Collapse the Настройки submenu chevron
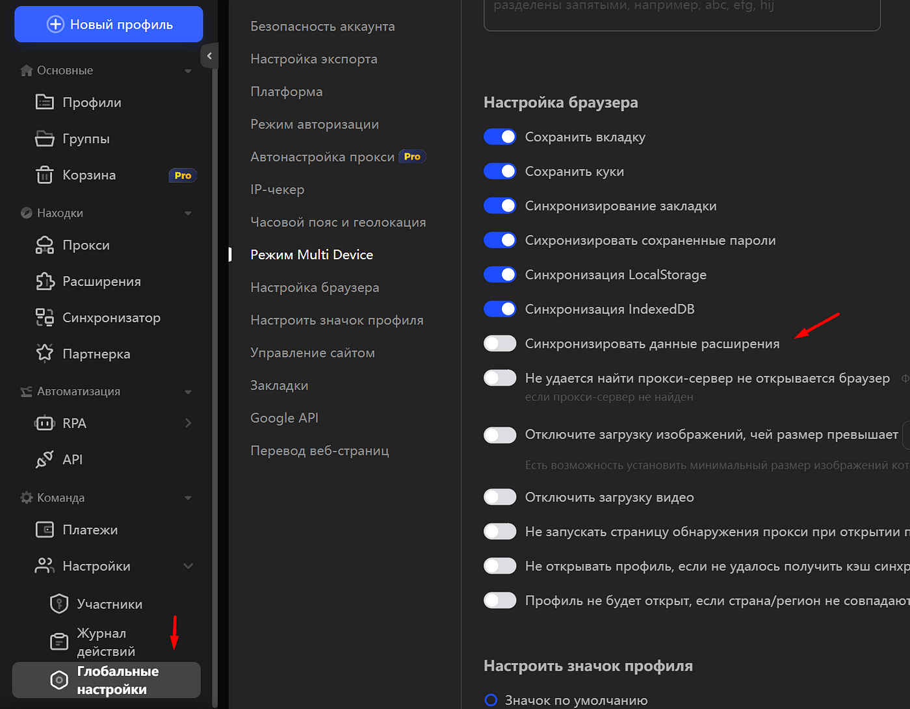The height and width of the screenshot is (709, 910). click(x=188, y=566)
